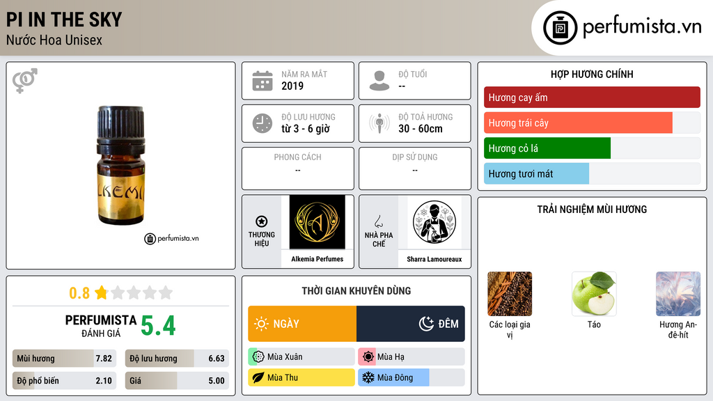This screenshot has height=401, width=713.
Task: Click the calendar icon for release year
Action: 263,81
